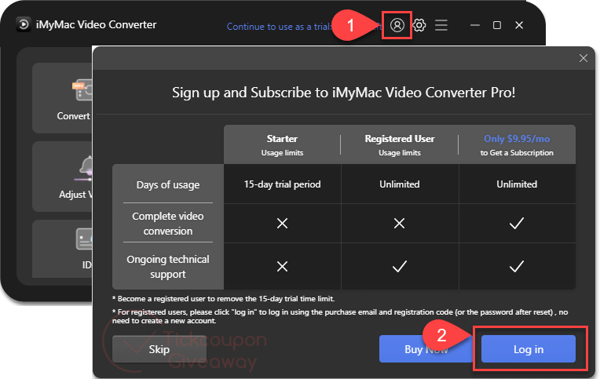Select the 'Registered User' column header
Viewport: 600px width, 379px height.
pos(400,144)
